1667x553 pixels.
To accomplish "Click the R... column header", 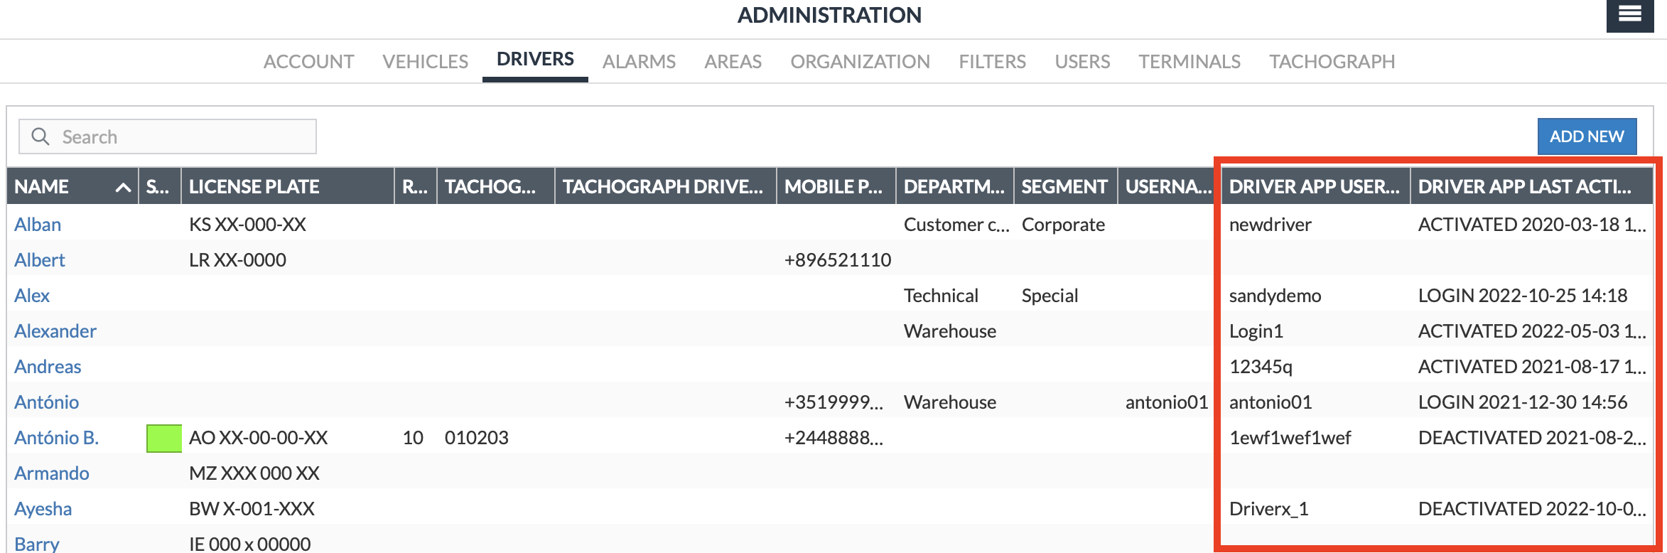I will coord(416,186).
